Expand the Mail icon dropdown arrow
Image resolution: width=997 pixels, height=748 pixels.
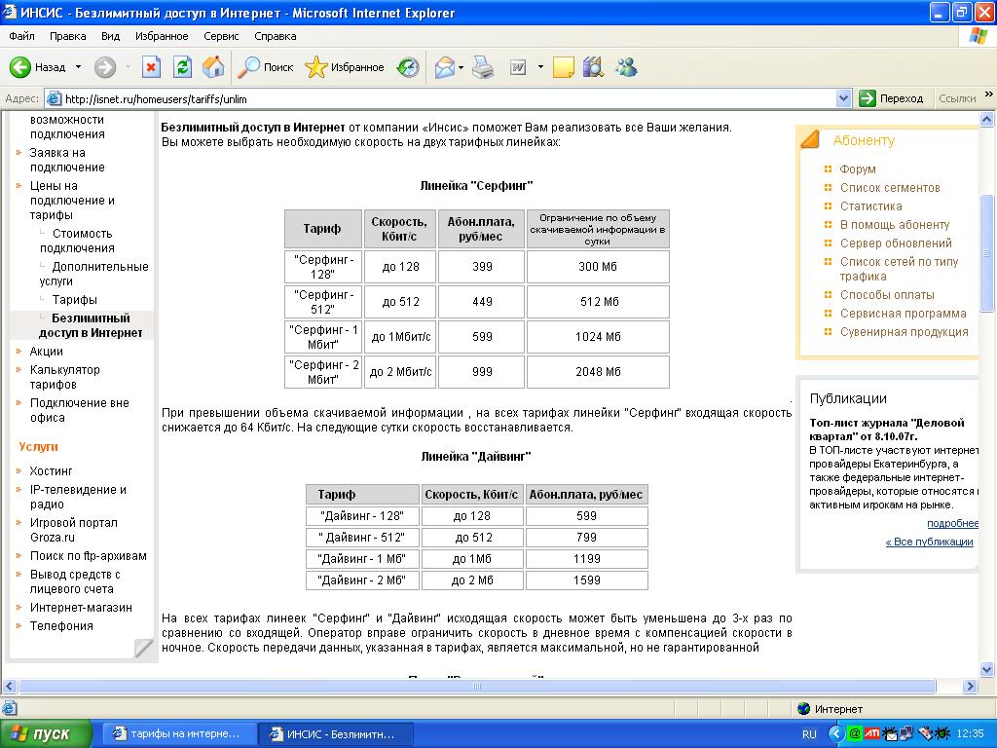tap(461, 67)
